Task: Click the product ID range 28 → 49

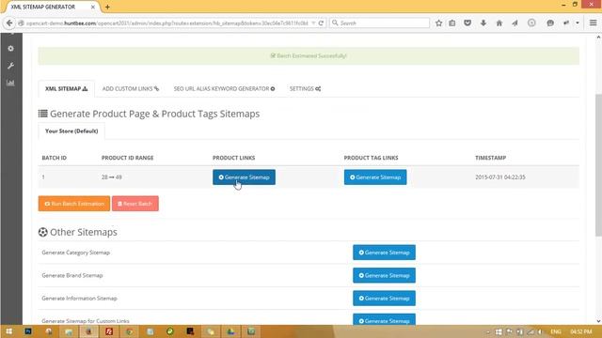Action: pyautogui.click(x=112, y=177)
